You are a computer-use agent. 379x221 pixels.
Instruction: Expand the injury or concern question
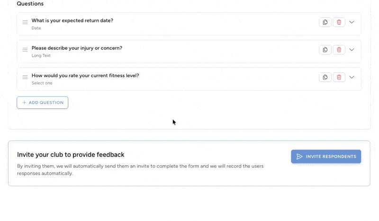tap(352, 50)
